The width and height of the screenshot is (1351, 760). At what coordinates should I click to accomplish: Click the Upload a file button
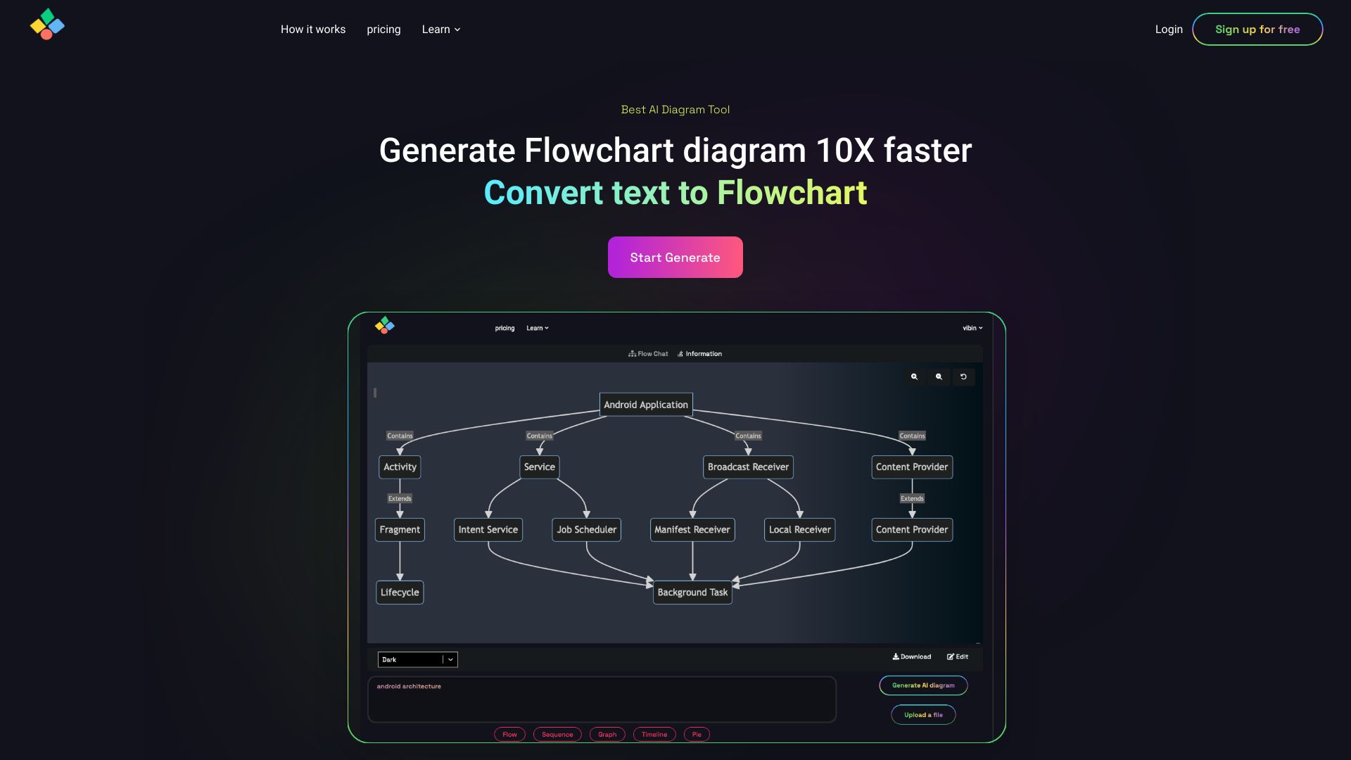pos(922,714)
